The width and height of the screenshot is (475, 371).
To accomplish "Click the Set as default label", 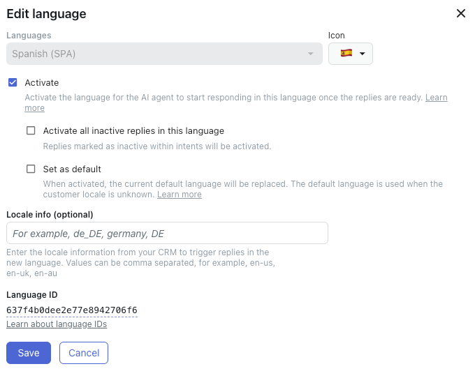I will pos(72,169).
